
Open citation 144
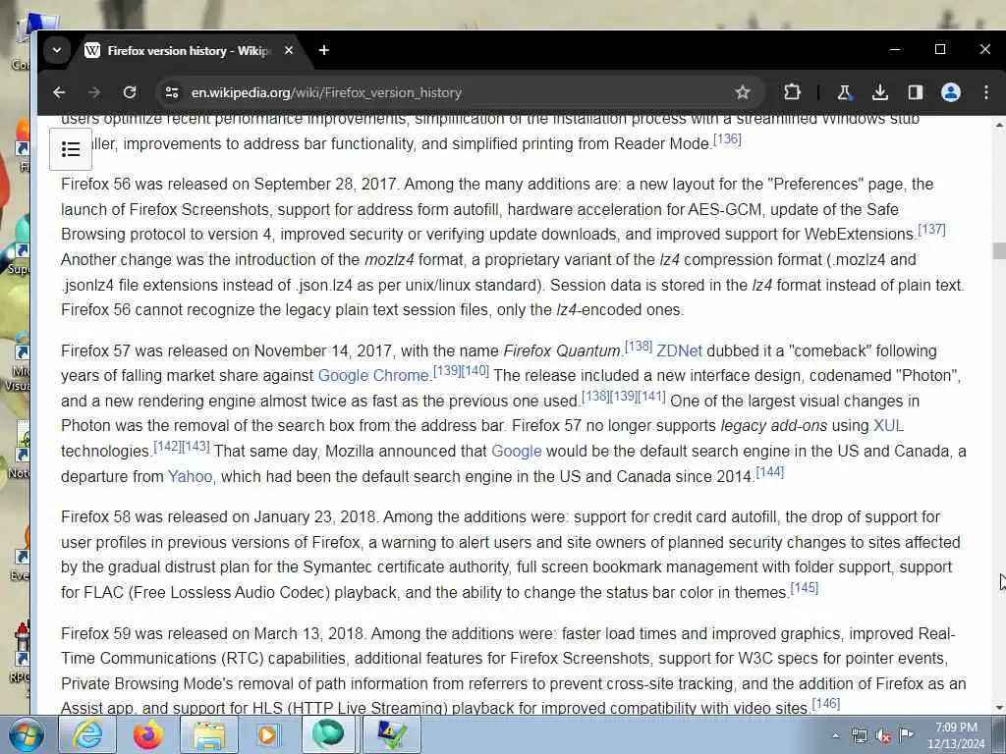pos(770,472)
